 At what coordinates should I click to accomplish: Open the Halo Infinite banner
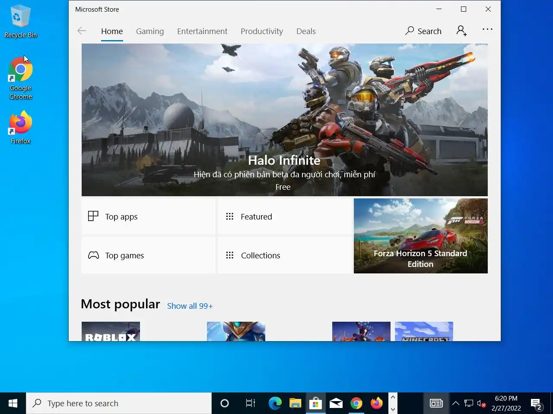coord(285,120)
